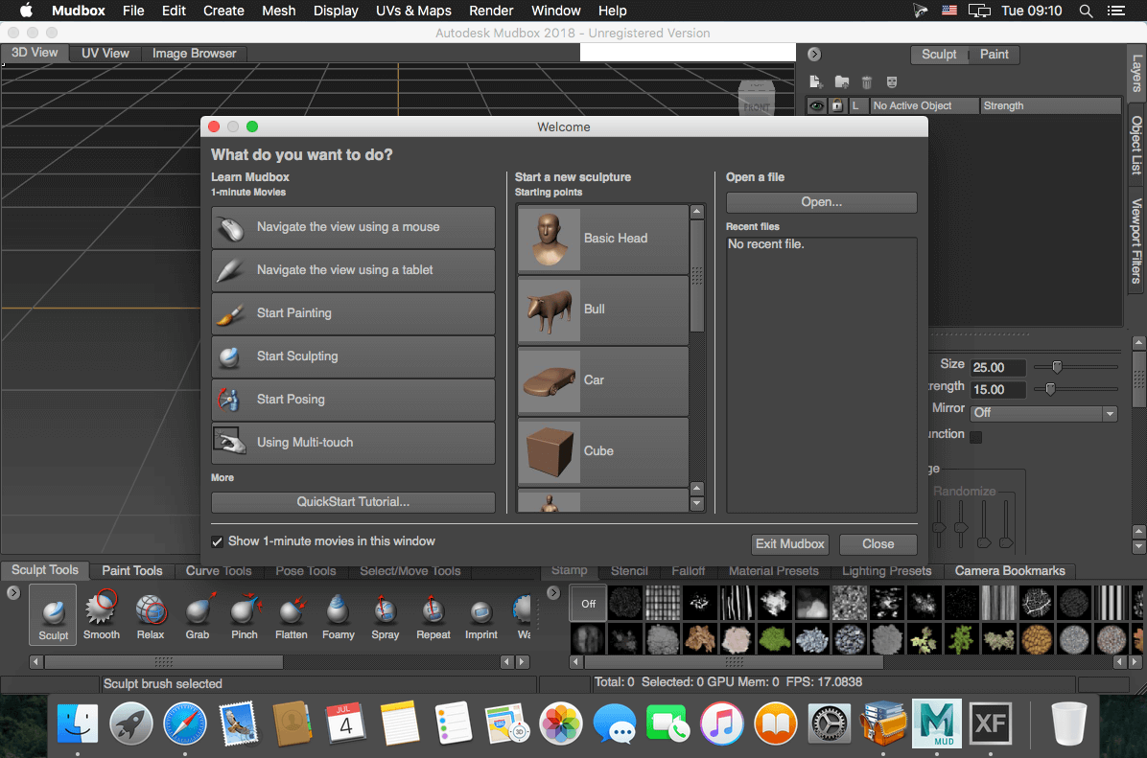Screen dimensions: 1147x758
Task: Select the Repeat brush tool
Action: click(433, 614)
